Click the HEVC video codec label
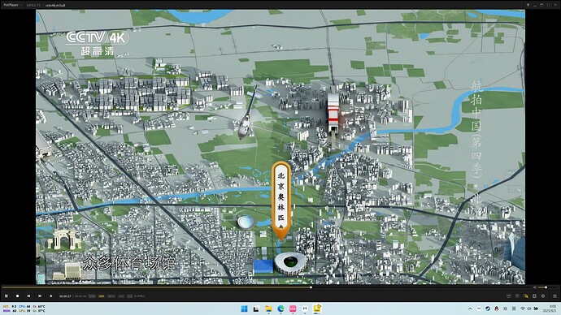This screenshot has height=315, width=561. [x=111, y=296]
